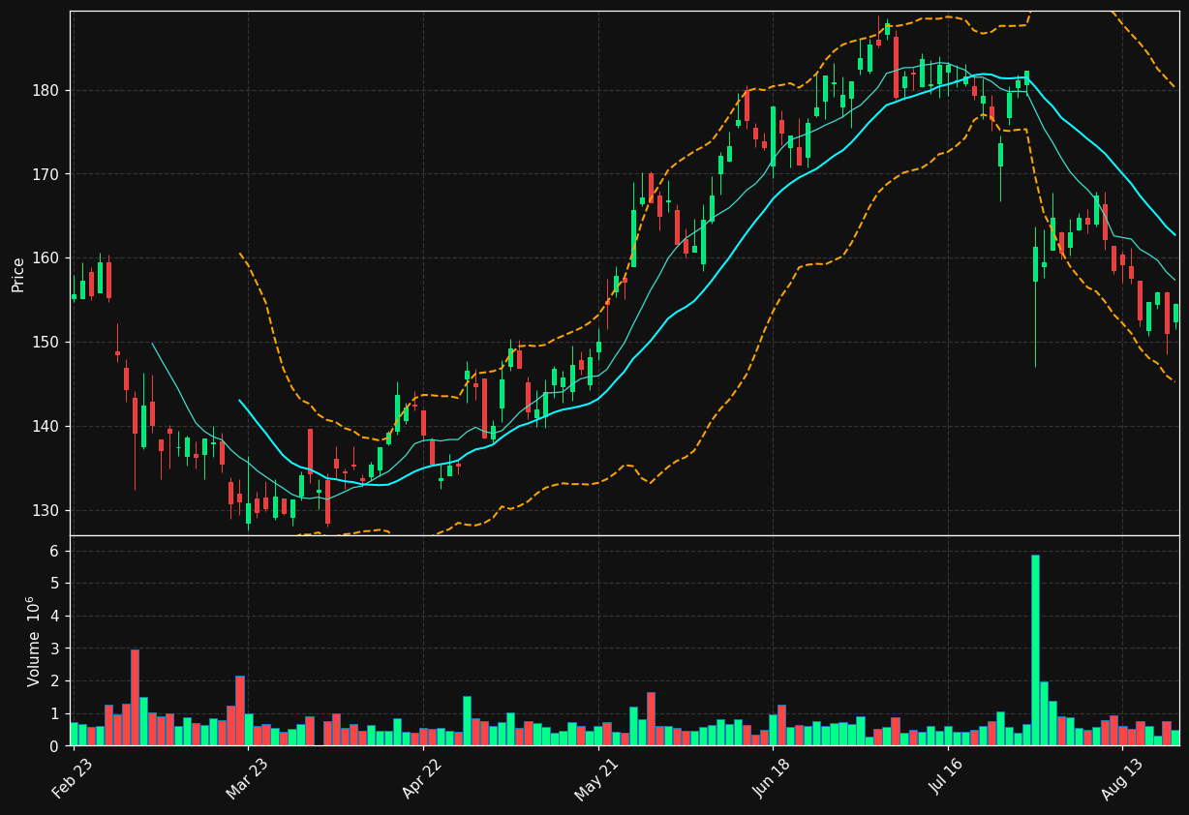Click the 180 price axis value
Screen dimensions: 1189x815
coord(46,90)
